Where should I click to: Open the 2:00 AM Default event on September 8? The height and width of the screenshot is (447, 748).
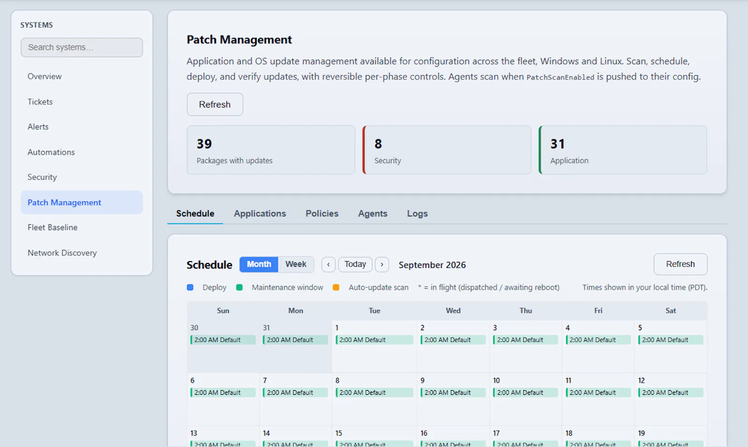coord(374,393)
